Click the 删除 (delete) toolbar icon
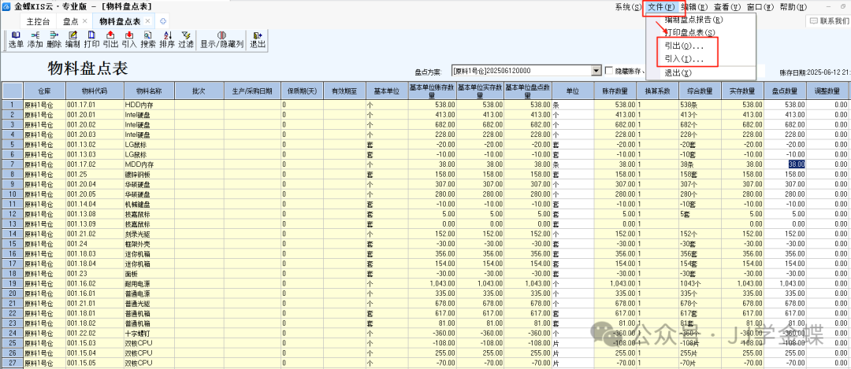 point(54,40)
